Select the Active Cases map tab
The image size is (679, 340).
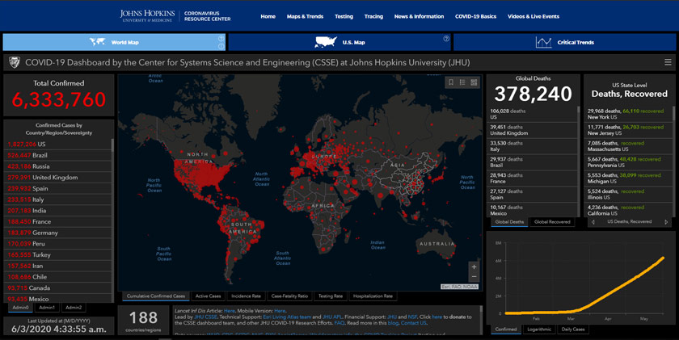[208, 296]
